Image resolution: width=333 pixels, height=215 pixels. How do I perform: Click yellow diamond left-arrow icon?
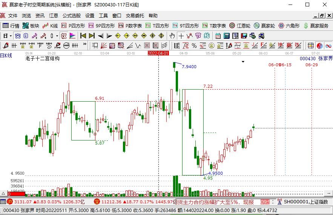click(x=118, y=36)
